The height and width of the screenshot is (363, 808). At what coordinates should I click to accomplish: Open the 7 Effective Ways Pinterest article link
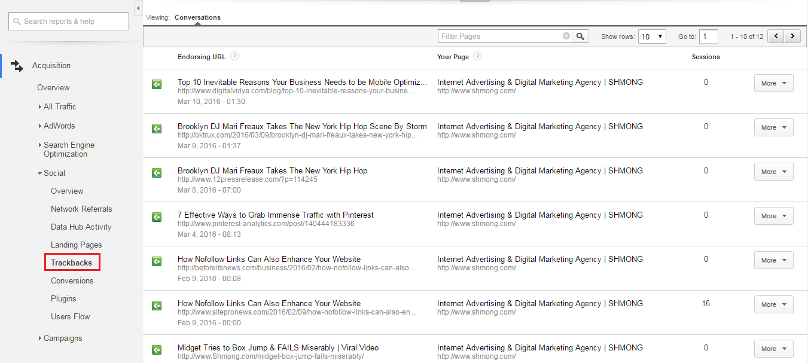[276, 215]
